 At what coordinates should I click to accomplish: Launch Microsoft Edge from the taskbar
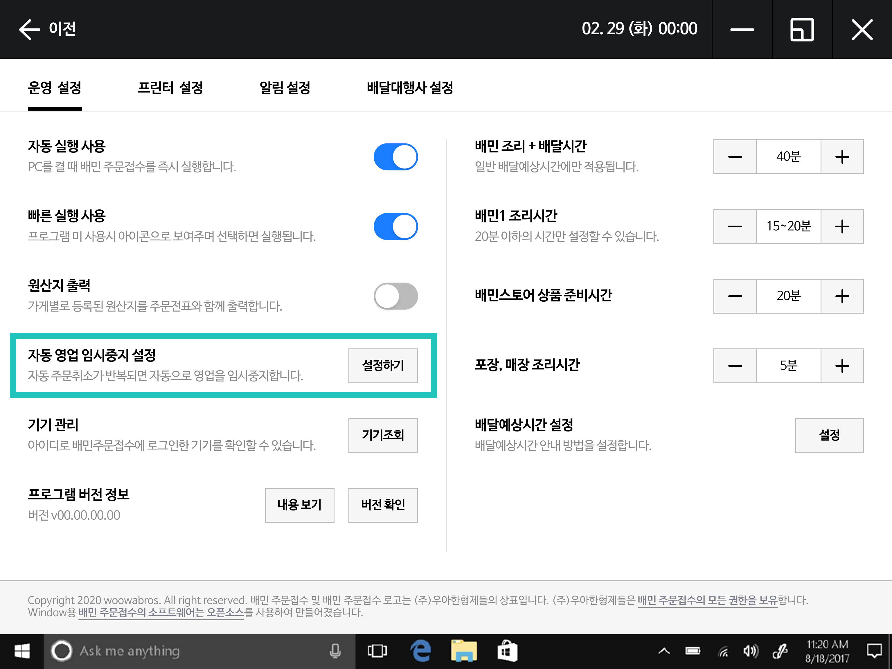(x=421, y=651)
